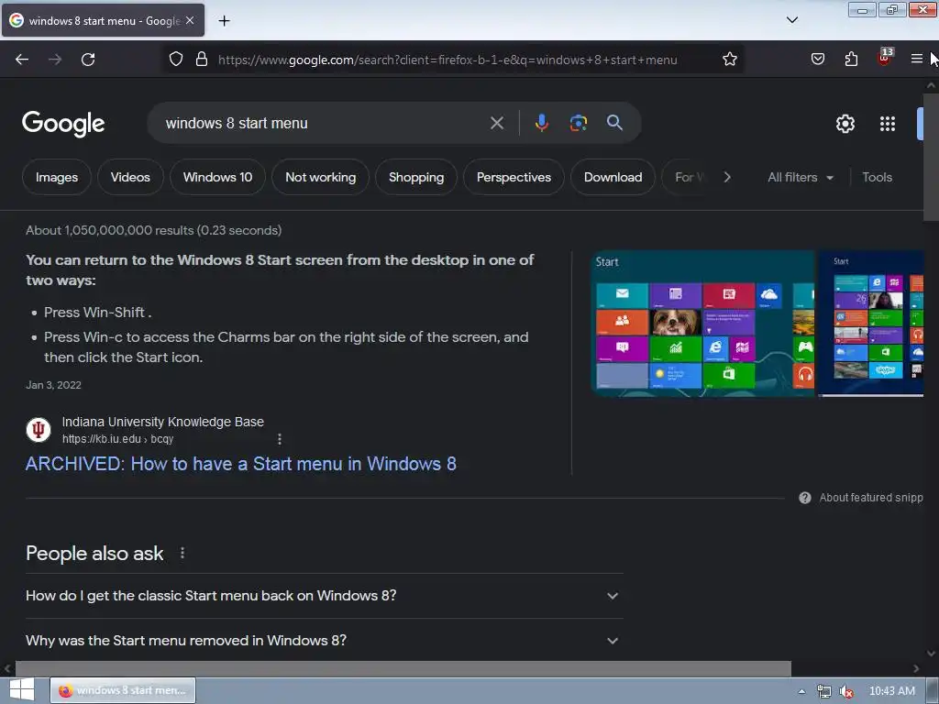Select the Videos filter chip

(130, 177)
